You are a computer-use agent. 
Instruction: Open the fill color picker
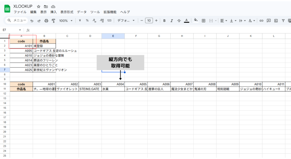196,20
